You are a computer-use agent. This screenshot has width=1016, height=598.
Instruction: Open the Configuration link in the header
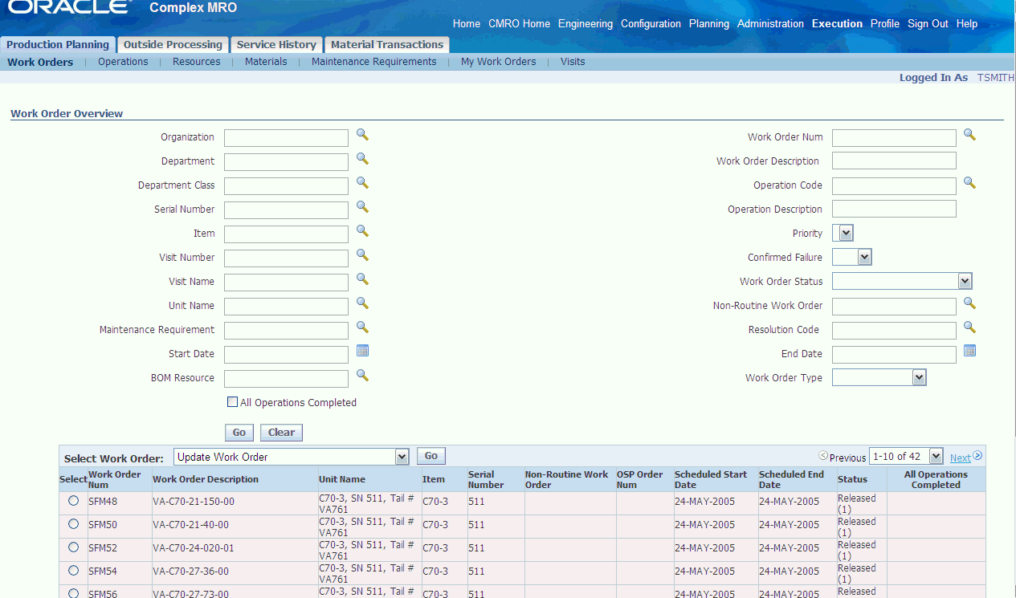651,24
